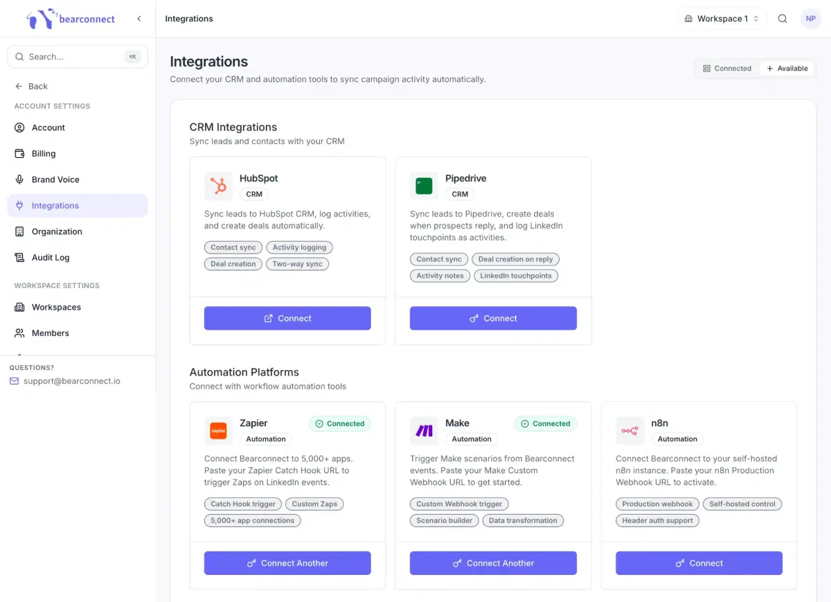
Task: Click the Make logo icon
Action: coord(424,430)
